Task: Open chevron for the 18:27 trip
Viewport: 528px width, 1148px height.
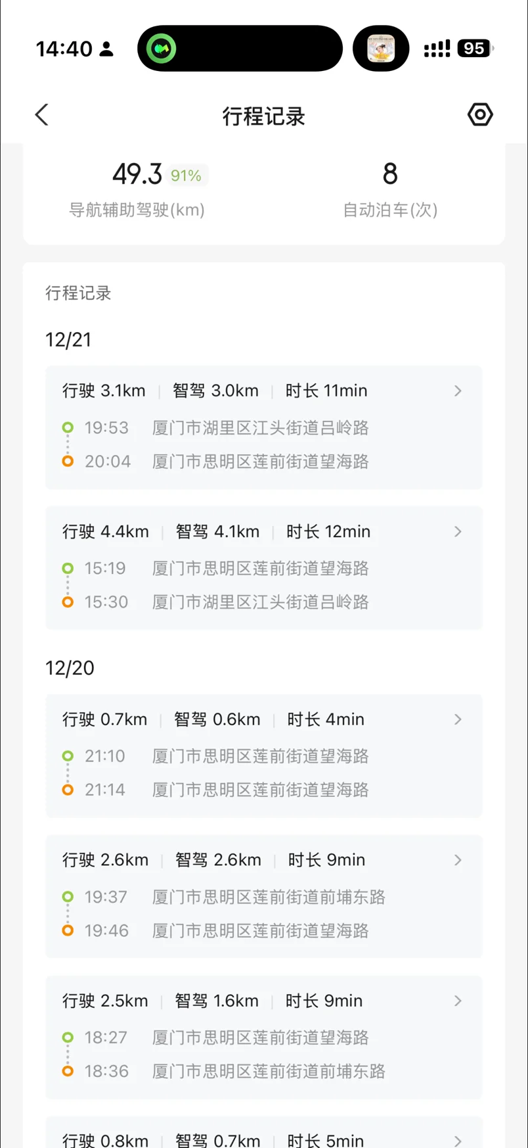Action: (x=458, y=1001)
